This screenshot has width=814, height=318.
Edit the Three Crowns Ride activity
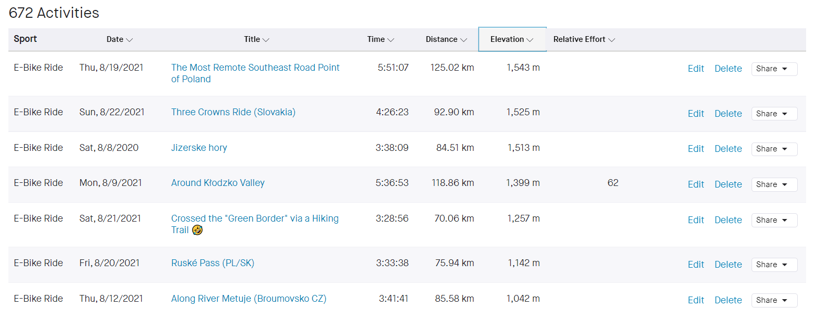click(695, 114)
